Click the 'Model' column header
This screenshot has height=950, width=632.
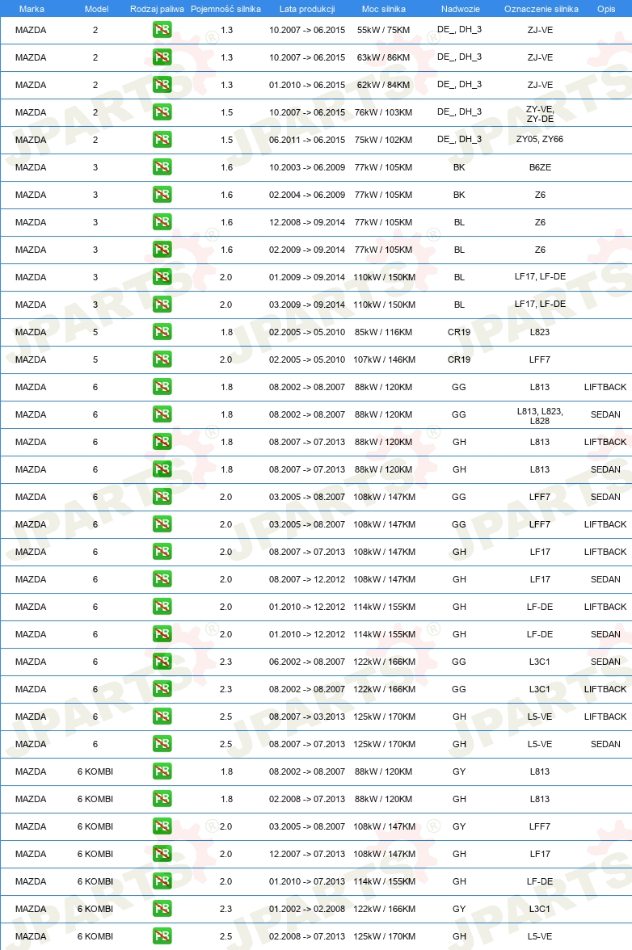click(96, 9)
